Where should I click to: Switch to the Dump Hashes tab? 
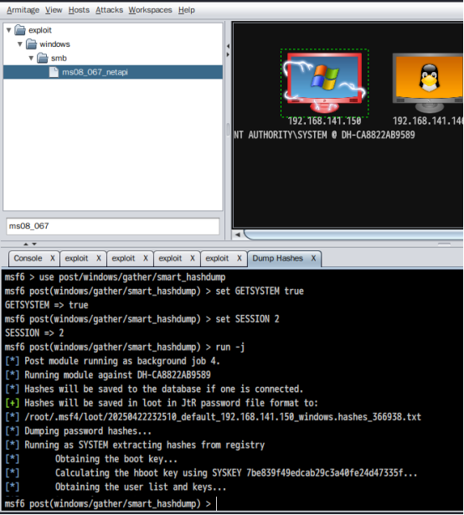pyautogui.click(x=278, y=259)
